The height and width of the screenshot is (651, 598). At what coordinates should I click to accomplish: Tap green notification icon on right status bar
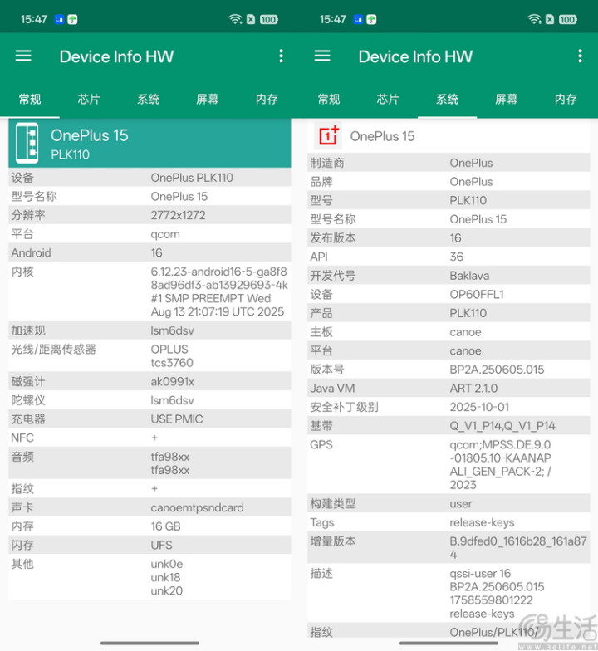(x=371, y=20)
